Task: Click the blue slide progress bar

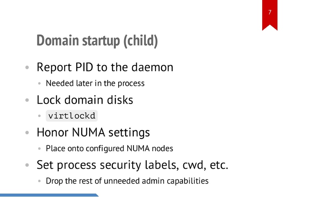Action: [48, 195]
